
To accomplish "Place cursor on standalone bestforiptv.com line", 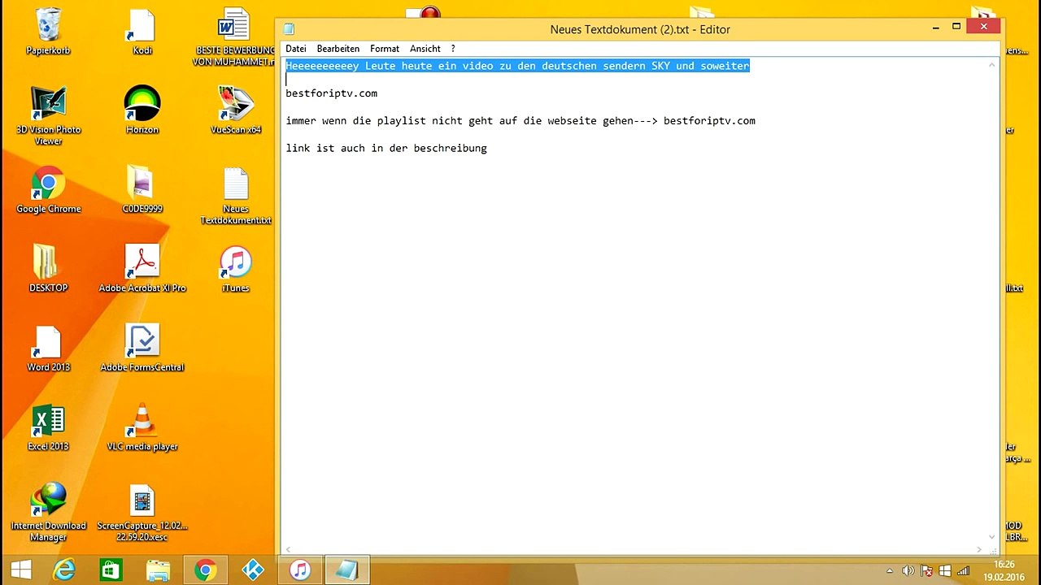I will [x=332, y=93].
